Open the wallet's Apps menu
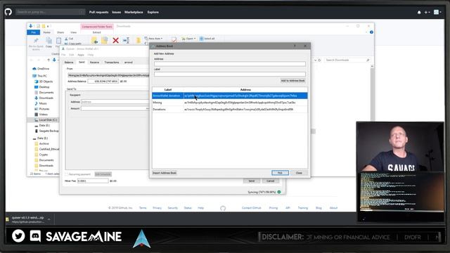Screen dimensions: 450x253 [81, 55]
